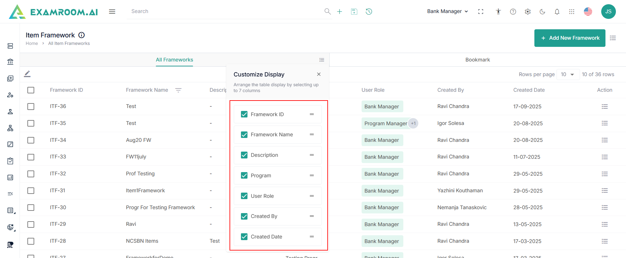The height and width of the screenshot is (258, 626).
Task: Click the Add New Framework button
Action: click(x=570, y=38)
